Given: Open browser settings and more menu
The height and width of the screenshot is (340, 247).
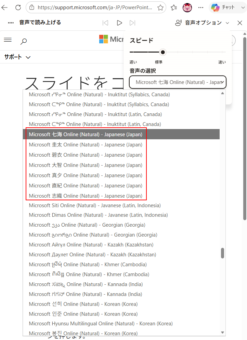Looking at the screenshot, I should pyautogui.click(x=201, y=8).
